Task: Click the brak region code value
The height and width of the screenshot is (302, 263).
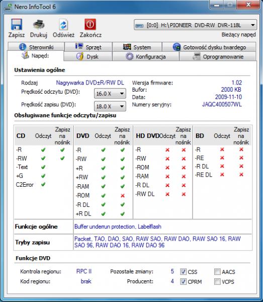Action: click(x=86, y=281)
